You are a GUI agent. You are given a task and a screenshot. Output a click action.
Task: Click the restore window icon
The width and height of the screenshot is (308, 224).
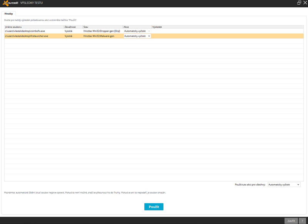(x=299, y=3)
